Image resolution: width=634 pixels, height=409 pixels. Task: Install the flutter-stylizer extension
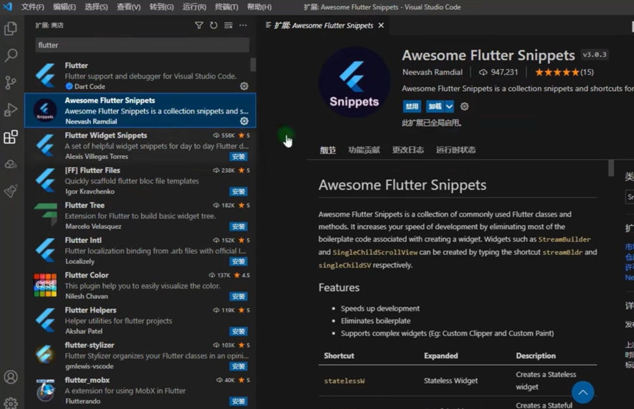tap(238, 366)
